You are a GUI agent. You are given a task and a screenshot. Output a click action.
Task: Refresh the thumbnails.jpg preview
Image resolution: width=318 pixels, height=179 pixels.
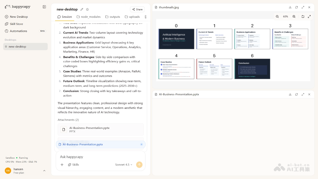click(x=297, y=7)
